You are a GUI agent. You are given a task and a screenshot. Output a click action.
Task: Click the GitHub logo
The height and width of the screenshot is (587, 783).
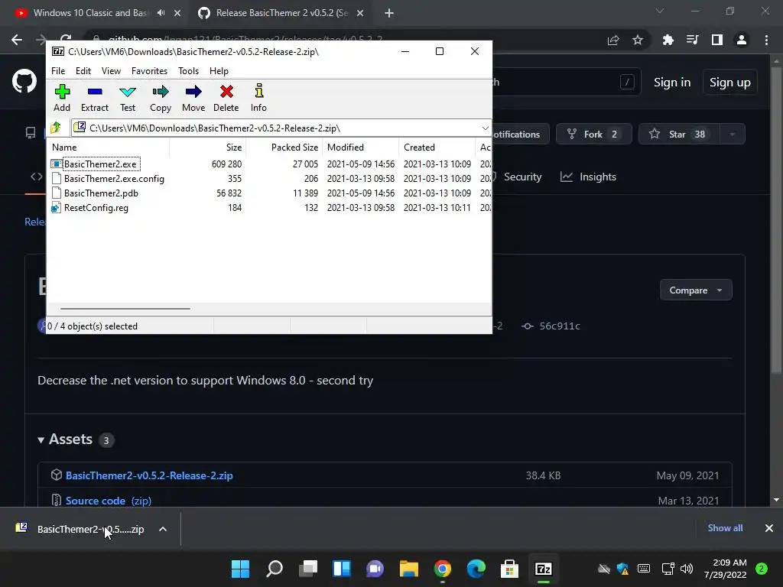(24, 81)
